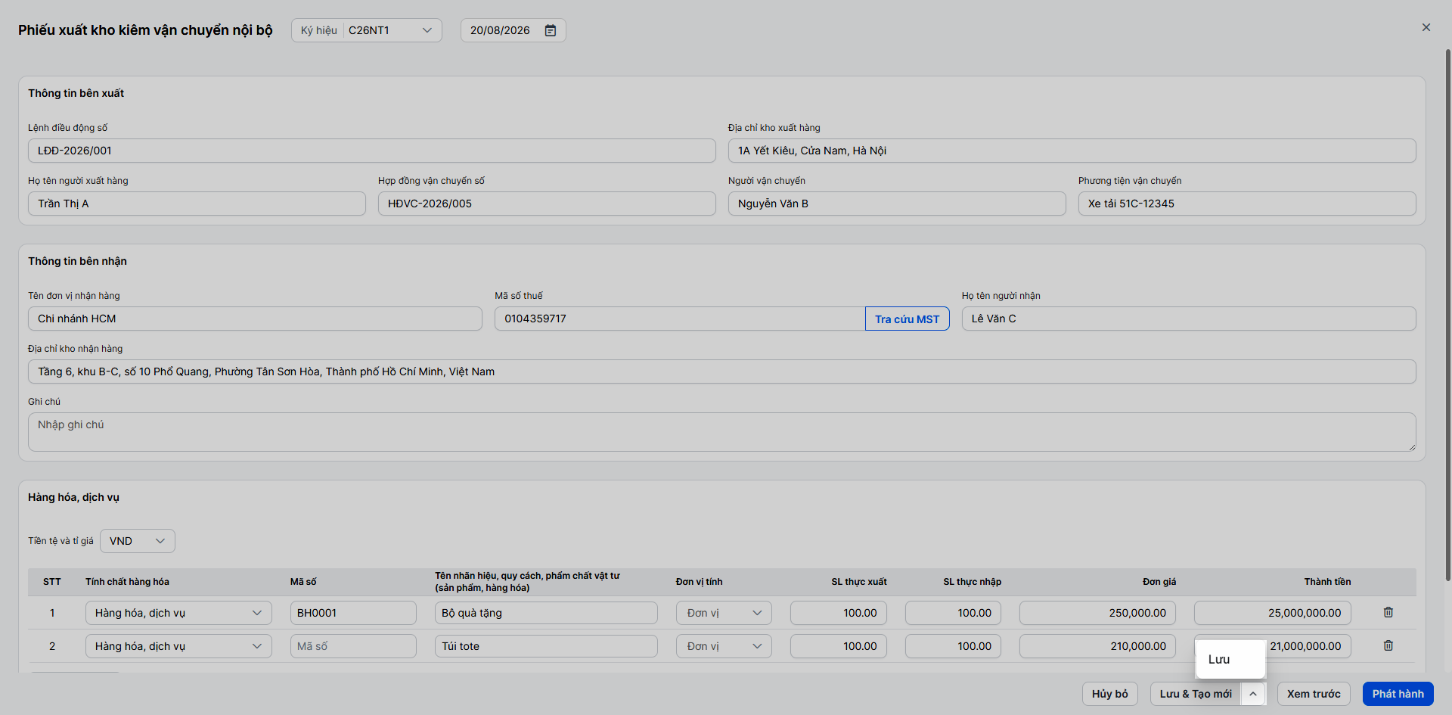Open Đơn vị dropdown for Túi tote
Image resolution: width=1452 pixels, height=715 pixels.
pyautogui.click(x=724, y=646)
